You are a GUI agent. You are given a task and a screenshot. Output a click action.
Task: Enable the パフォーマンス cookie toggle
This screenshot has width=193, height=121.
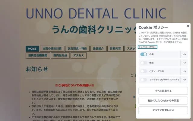tap(144, 71)
